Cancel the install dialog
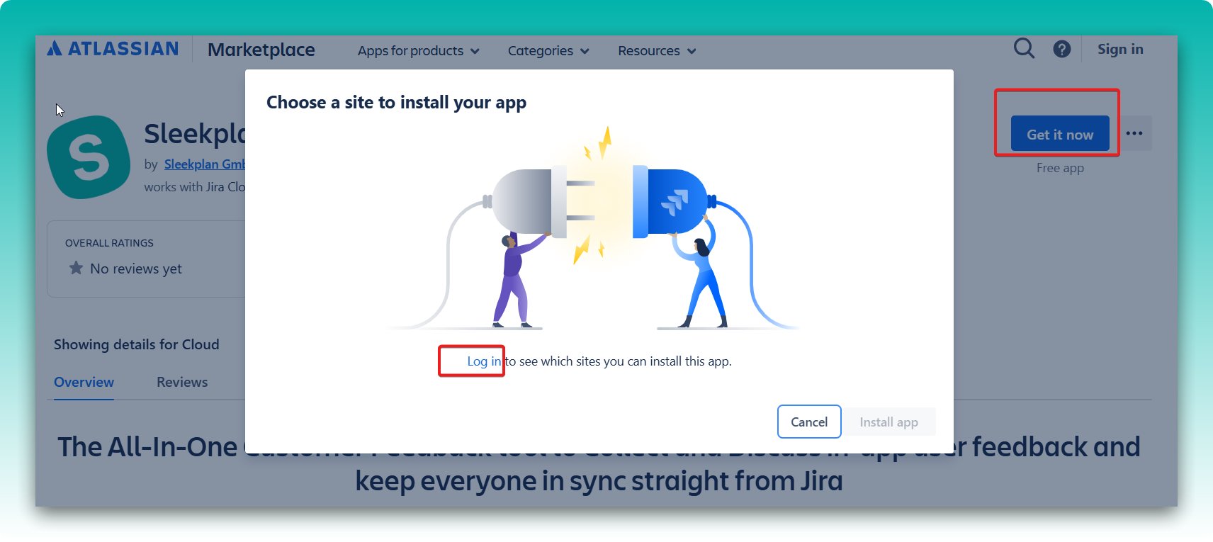1213x542 pixels. point(809,422)
